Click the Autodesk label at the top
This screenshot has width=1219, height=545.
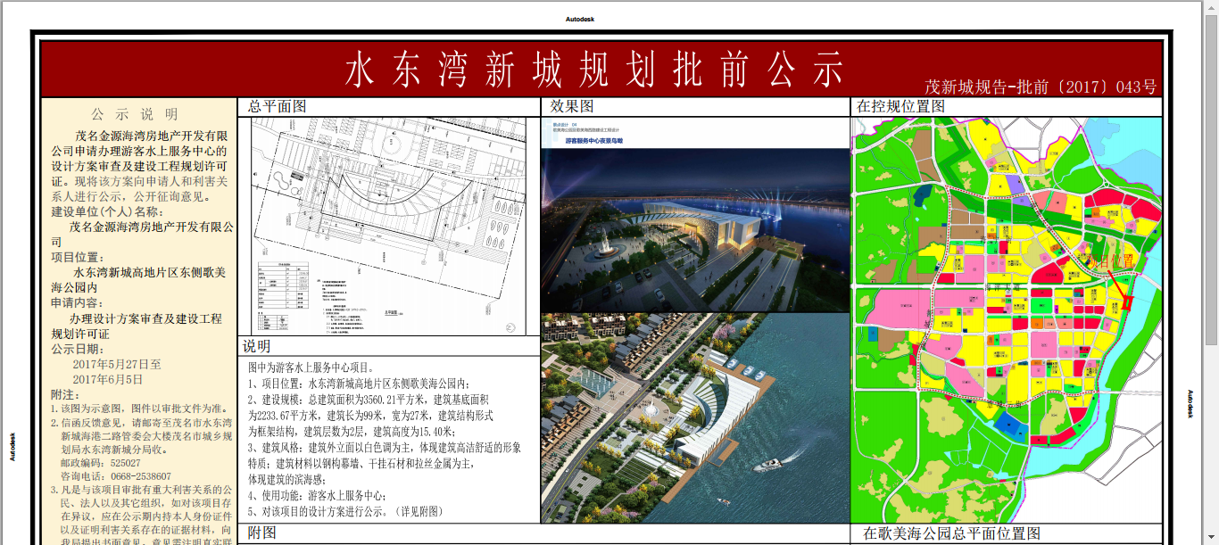(x=580, y=19)
